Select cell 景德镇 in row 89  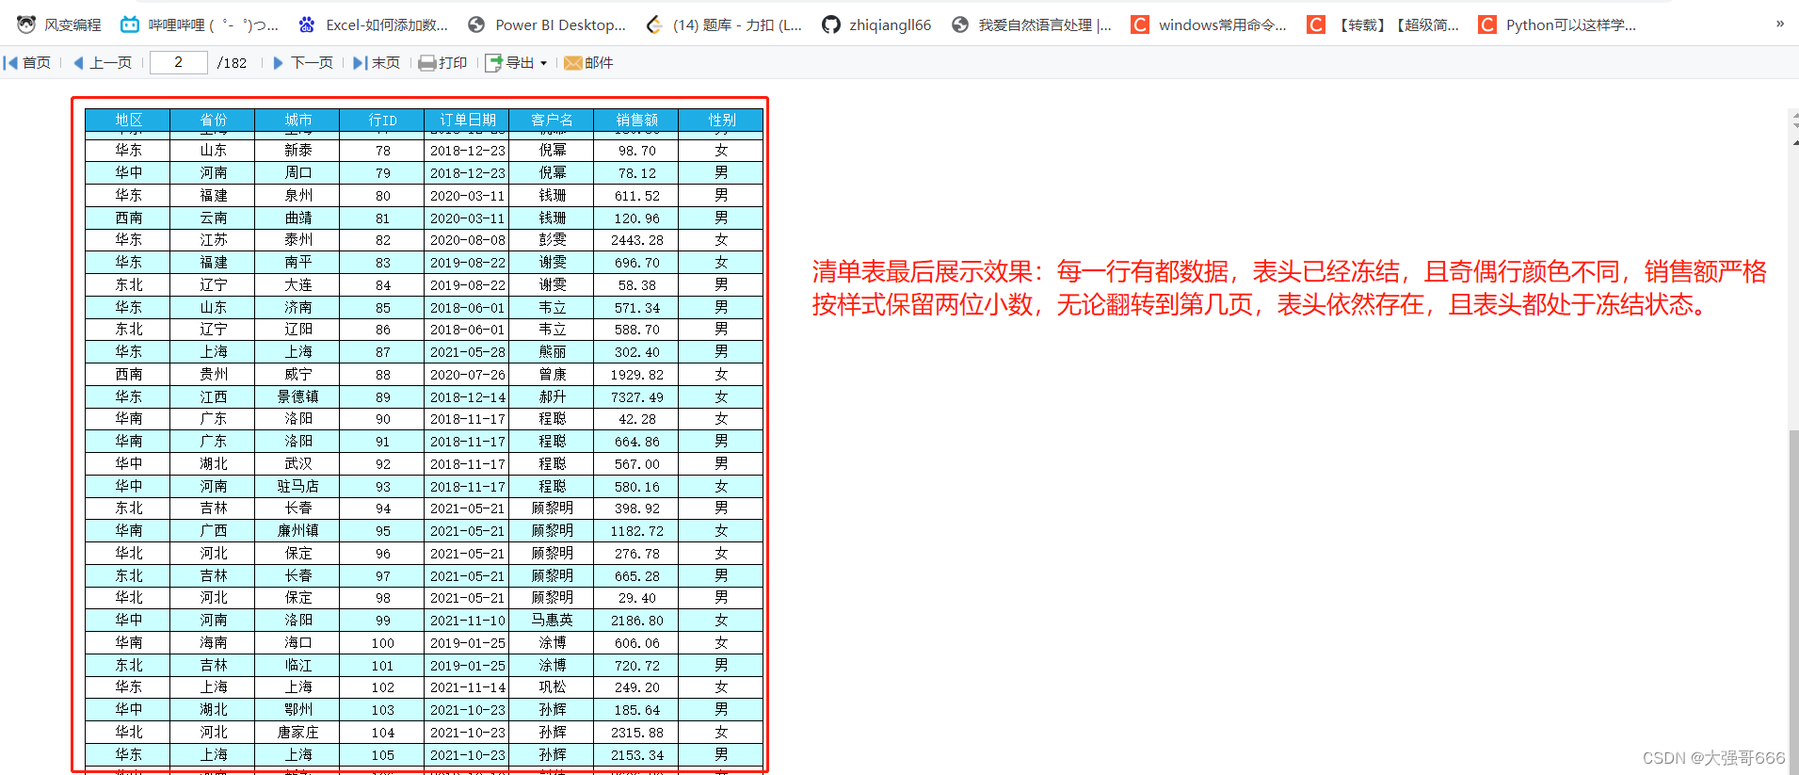(297, 397)
